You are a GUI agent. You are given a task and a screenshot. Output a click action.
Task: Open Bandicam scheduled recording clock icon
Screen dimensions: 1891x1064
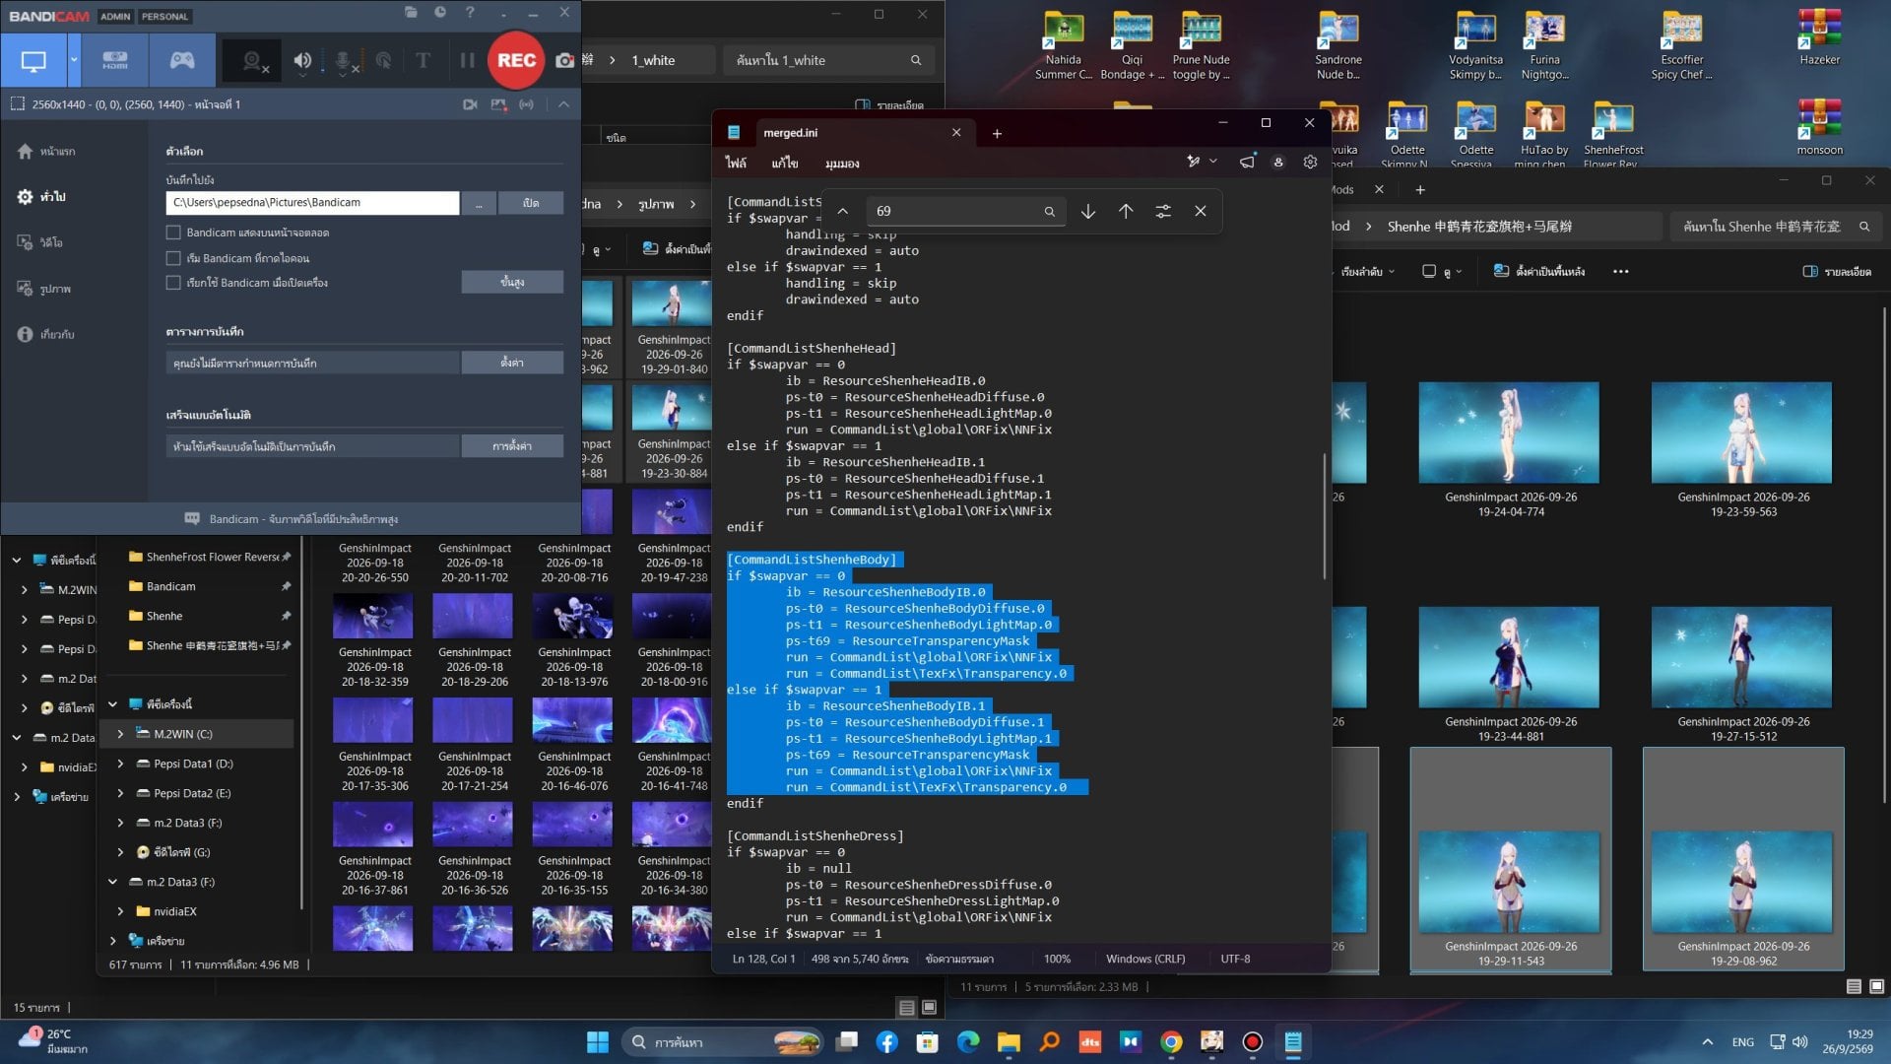(x=440, y=12)
